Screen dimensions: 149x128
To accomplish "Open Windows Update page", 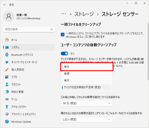I will (x=29, y=121).
